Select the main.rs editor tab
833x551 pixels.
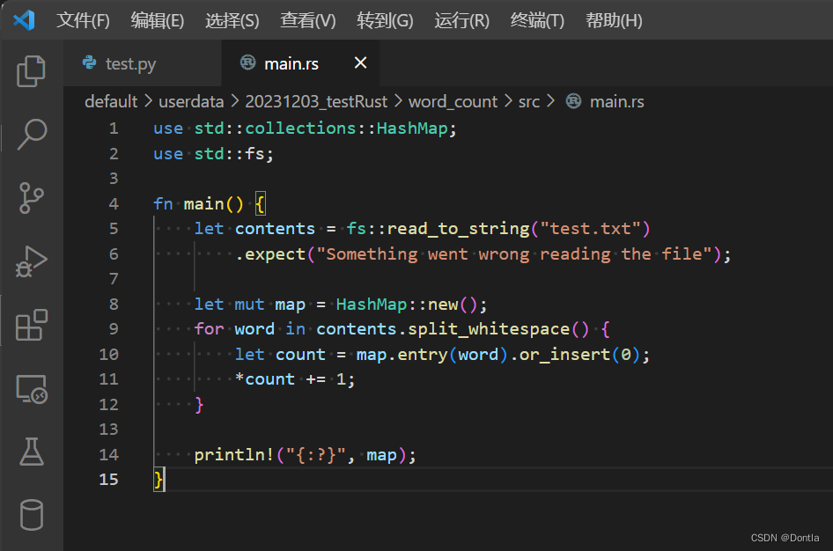coord(300,63)
